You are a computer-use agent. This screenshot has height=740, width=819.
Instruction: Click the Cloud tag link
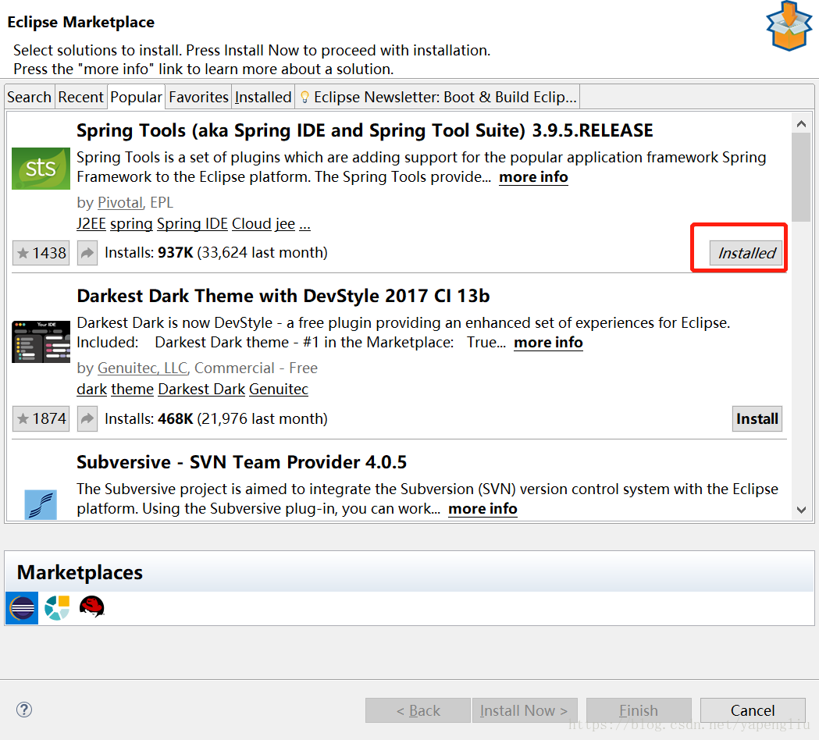point(251,224)
